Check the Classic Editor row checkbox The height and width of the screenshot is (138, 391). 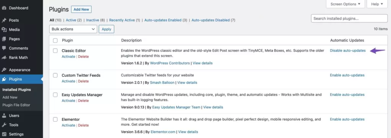click(55, 51)
